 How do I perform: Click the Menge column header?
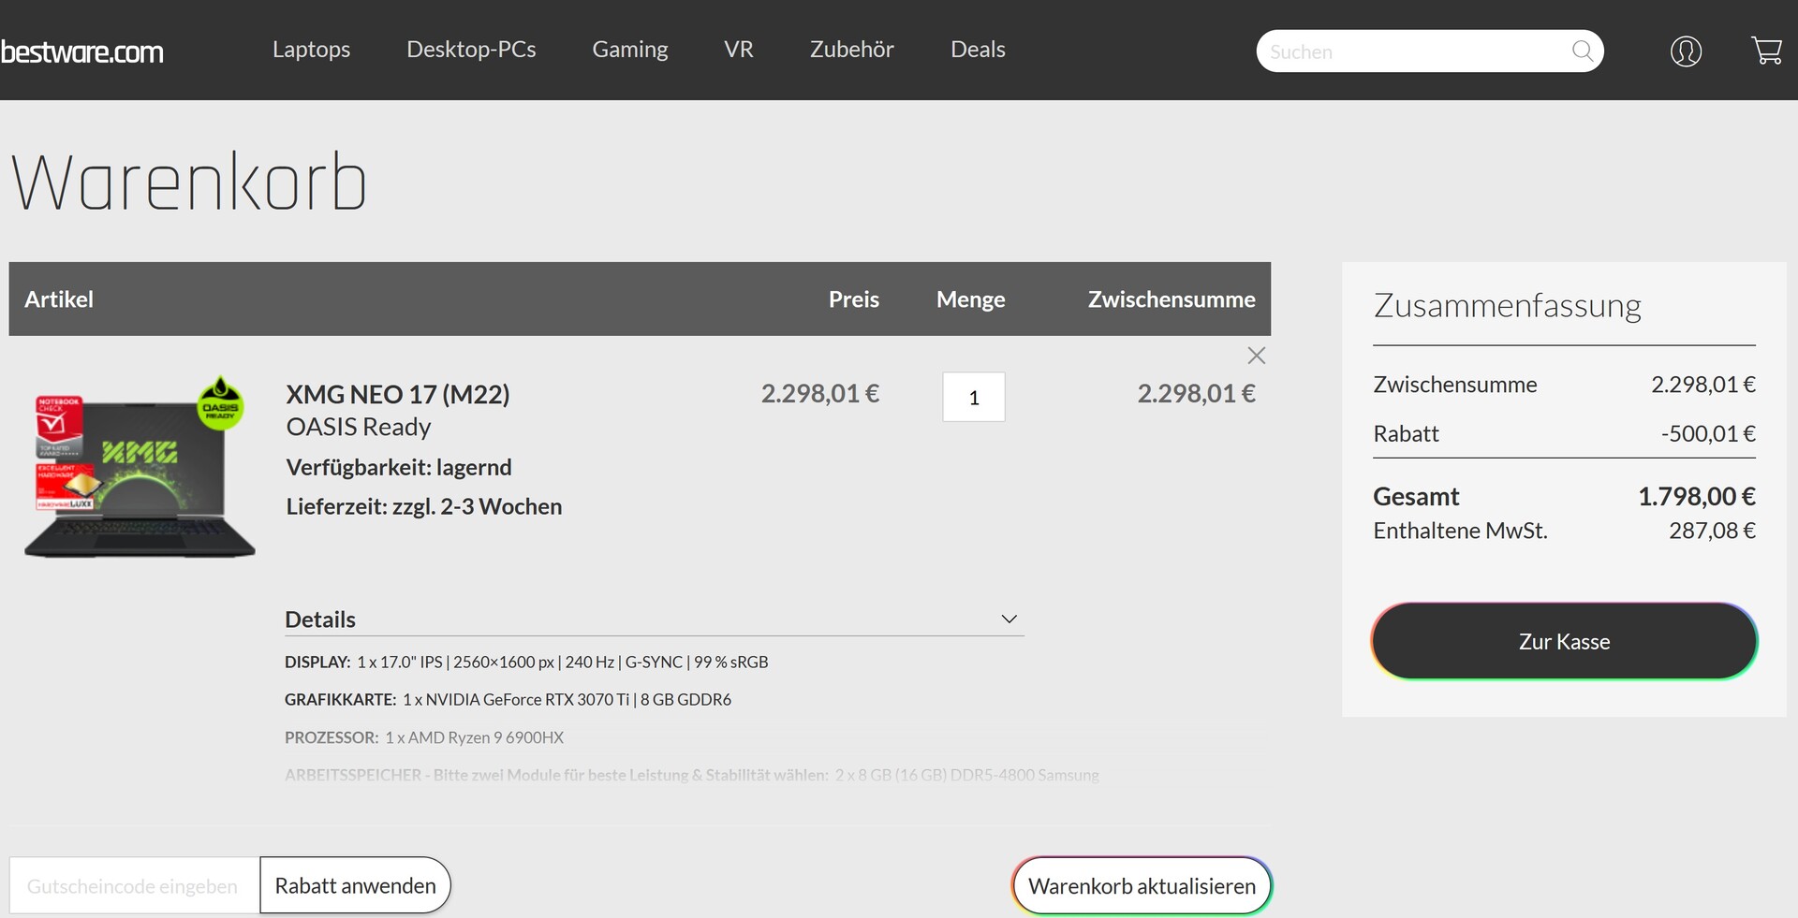tap(970, 299)
